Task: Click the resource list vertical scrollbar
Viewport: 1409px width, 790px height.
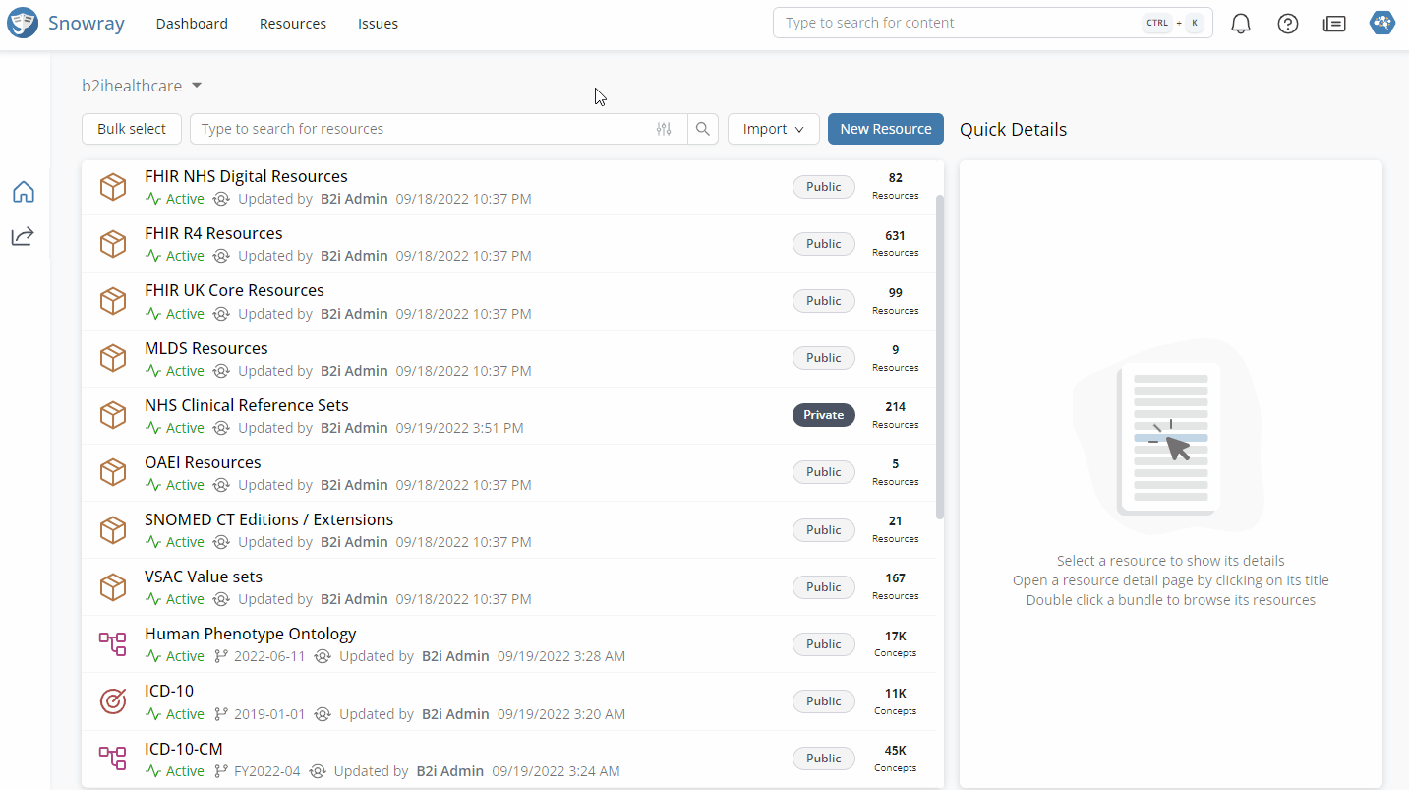Action: pos(940,354)
